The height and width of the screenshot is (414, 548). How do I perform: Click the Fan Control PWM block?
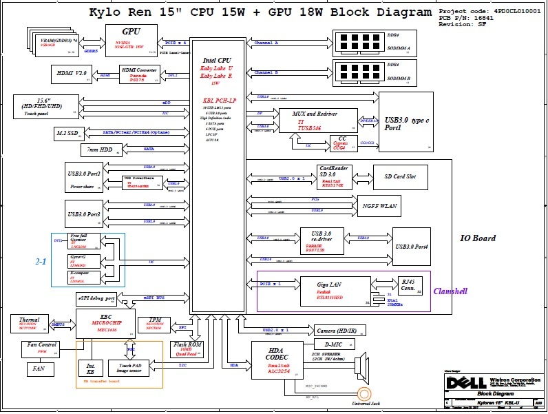[41, 350]
